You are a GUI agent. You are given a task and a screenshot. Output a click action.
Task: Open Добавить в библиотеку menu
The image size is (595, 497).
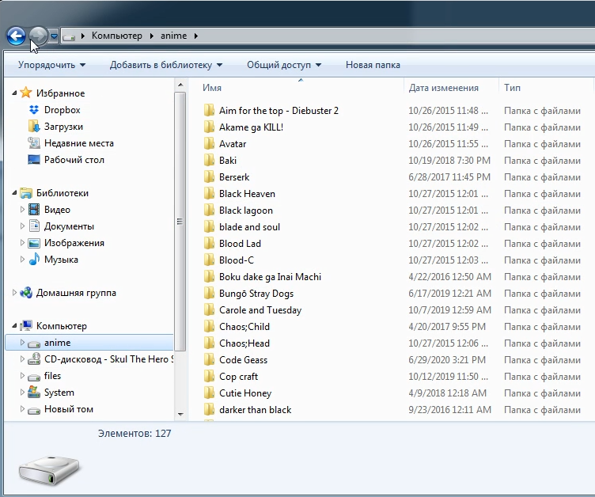point(166,65)
